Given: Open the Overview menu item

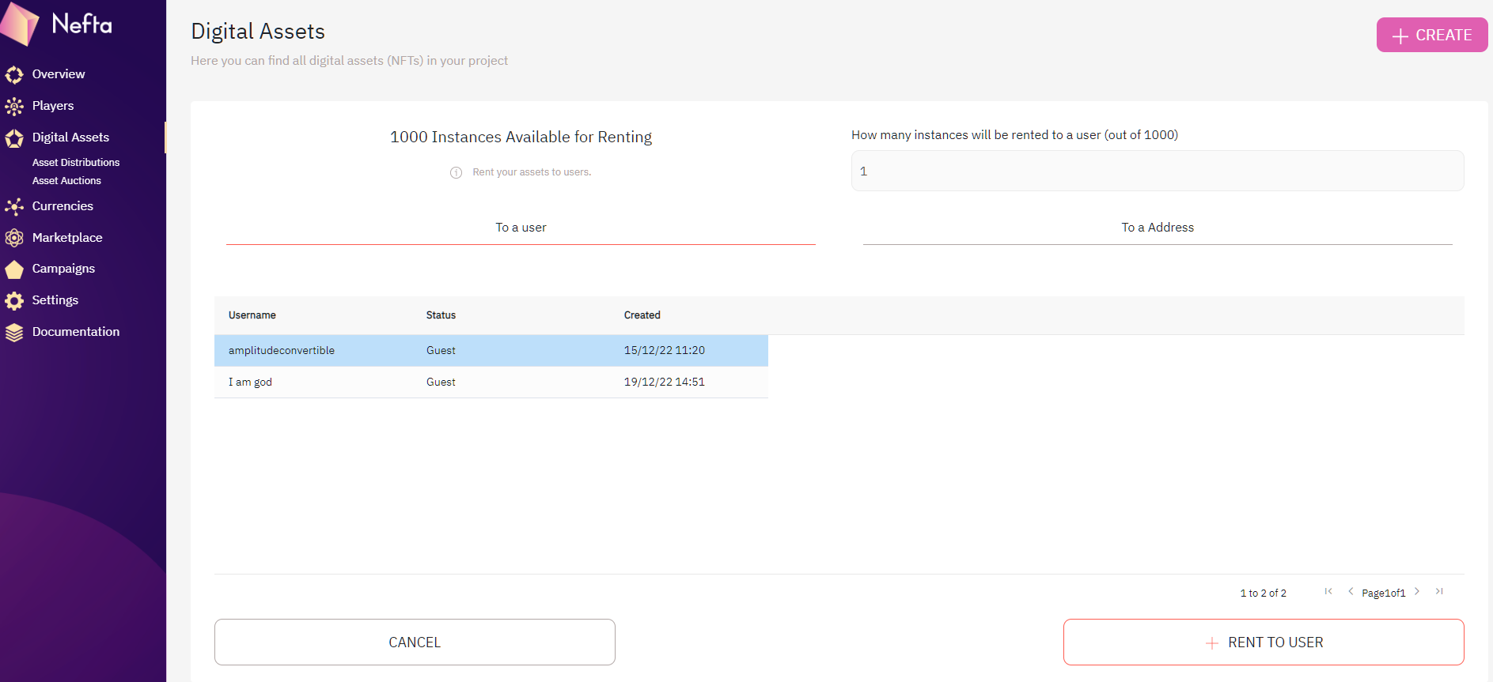Looking at the screenshot, I should (x=59, y=74).
